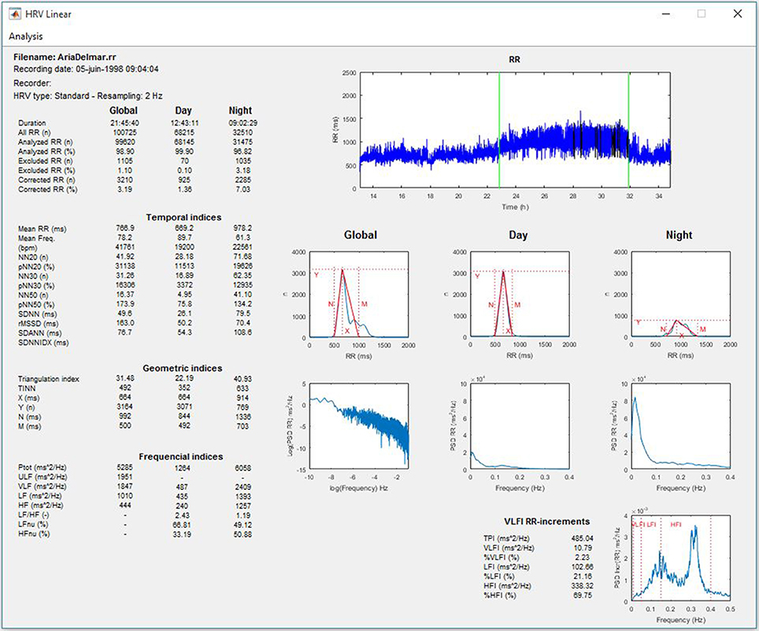Viewport: 759px width, 631px height.
Task: Click the second green marker at 32h
Action: click(x=629, y=130)
